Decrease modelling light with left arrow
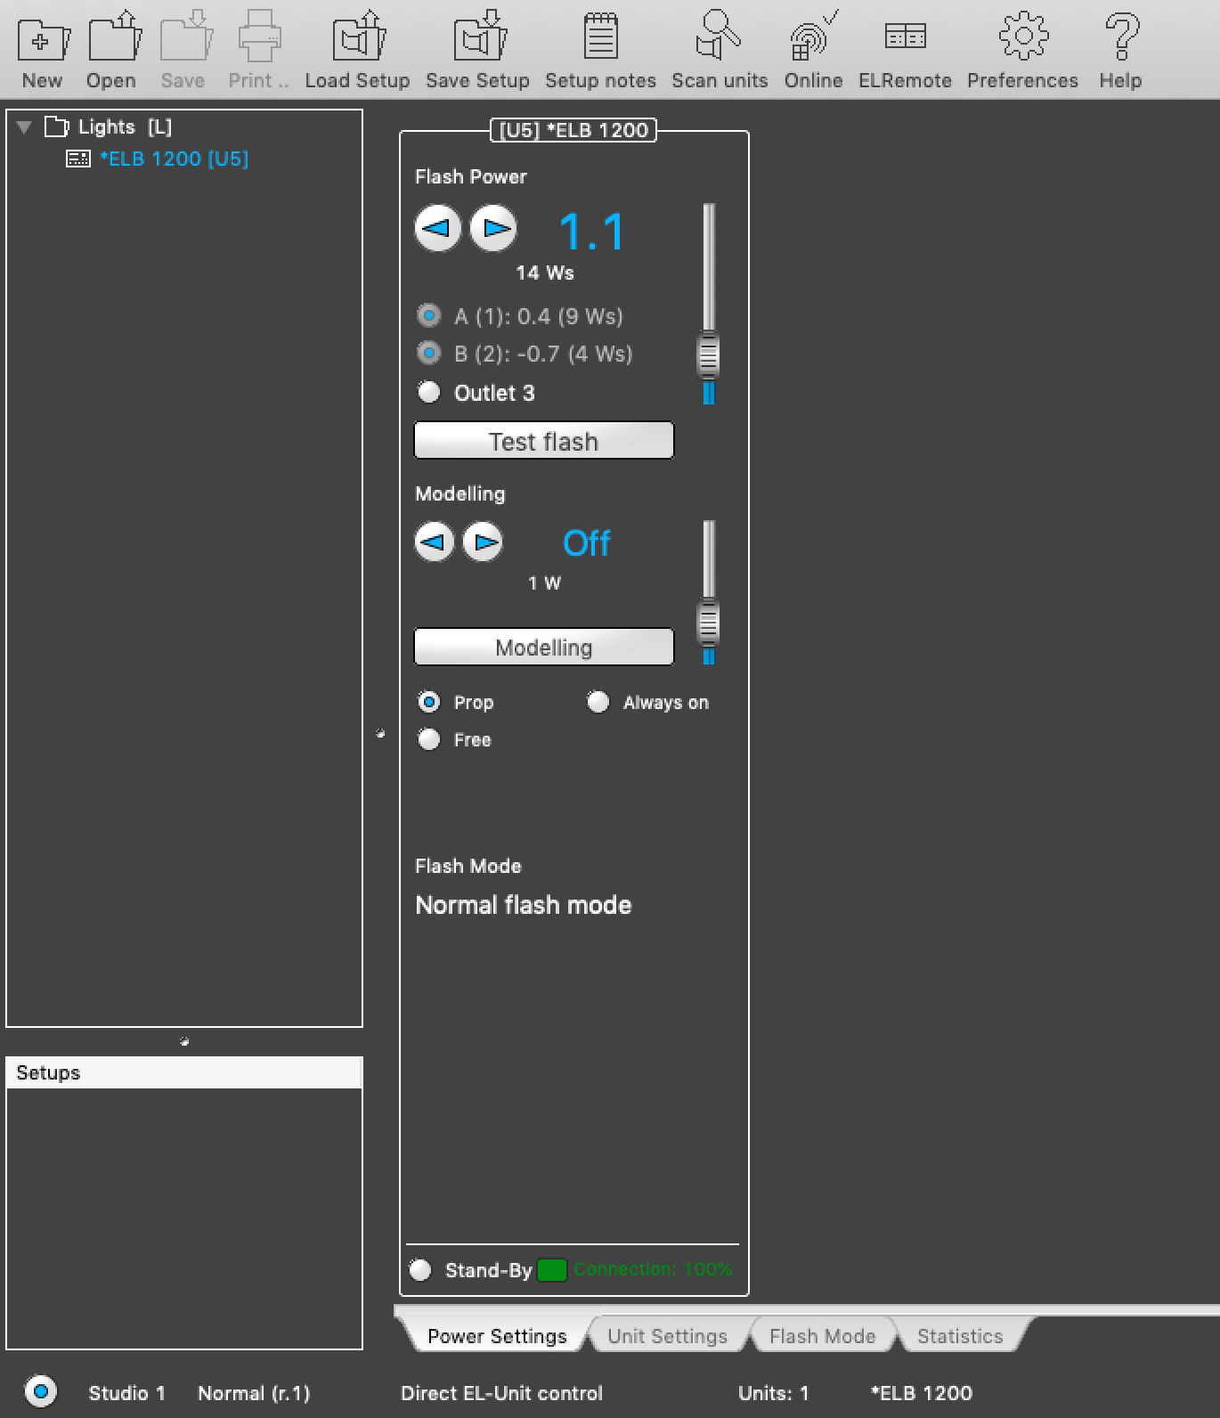 pos(435,542)
